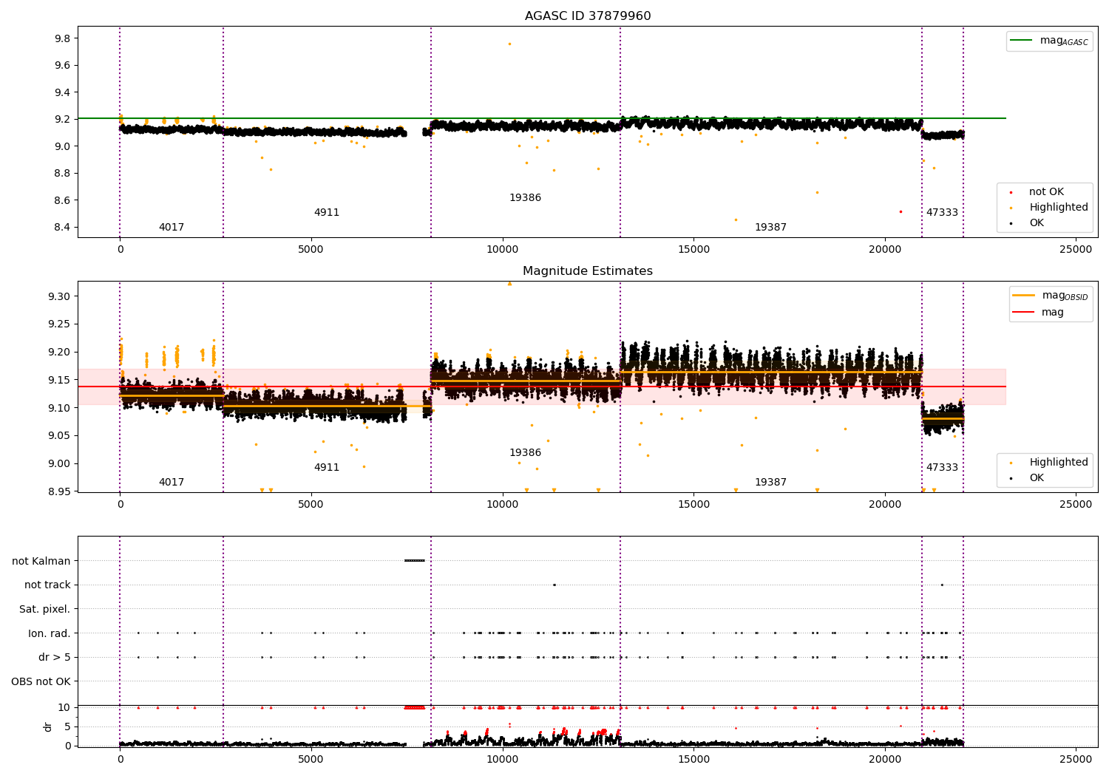The height and width of the screenshot is (776, 1109).
Task: Select obsid label 4911 in the top plot
Action: (x=327, y=213)
